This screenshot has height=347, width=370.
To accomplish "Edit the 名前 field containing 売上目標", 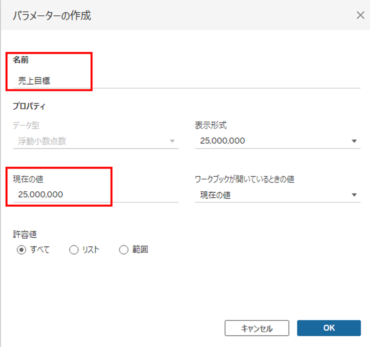I will 187,81.
